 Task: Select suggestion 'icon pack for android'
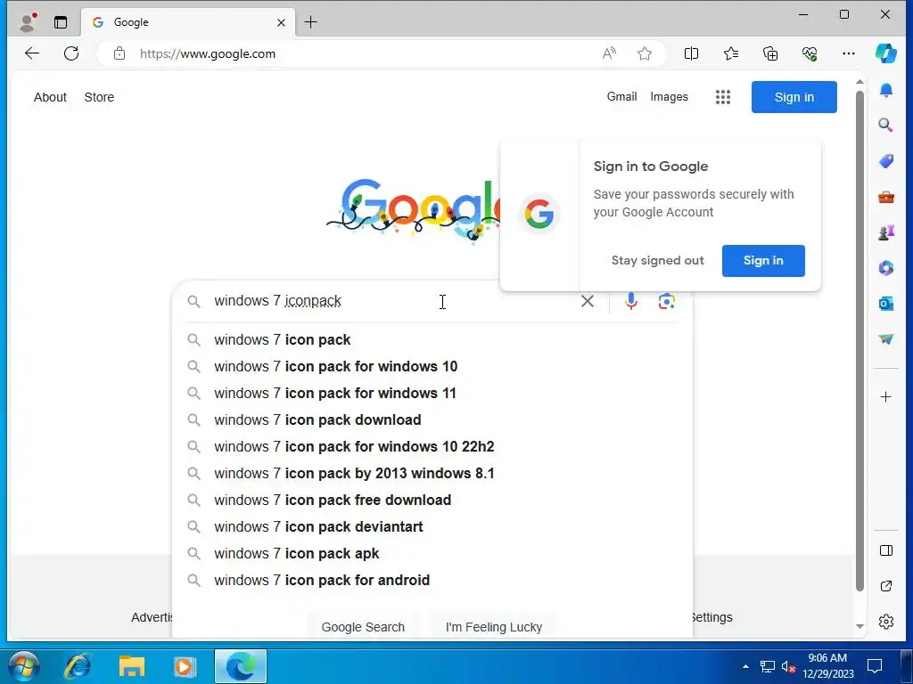point(432,581)
